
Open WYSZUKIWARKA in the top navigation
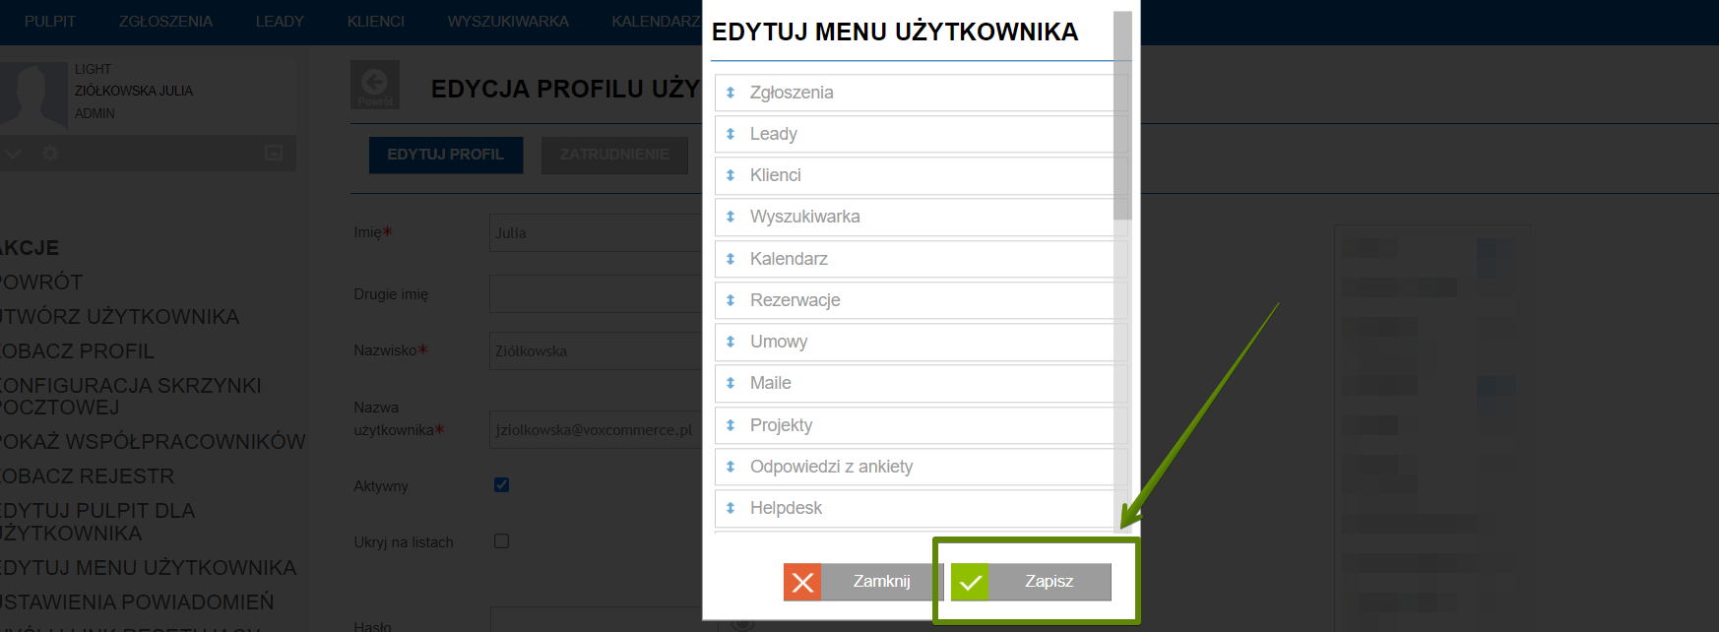point(508,22)
